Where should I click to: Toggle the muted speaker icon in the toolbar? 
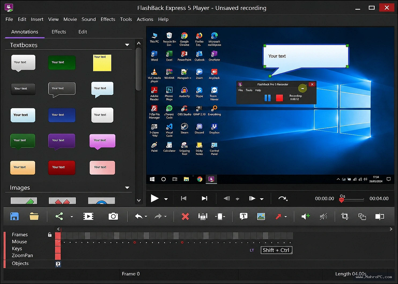coord(323,216)
